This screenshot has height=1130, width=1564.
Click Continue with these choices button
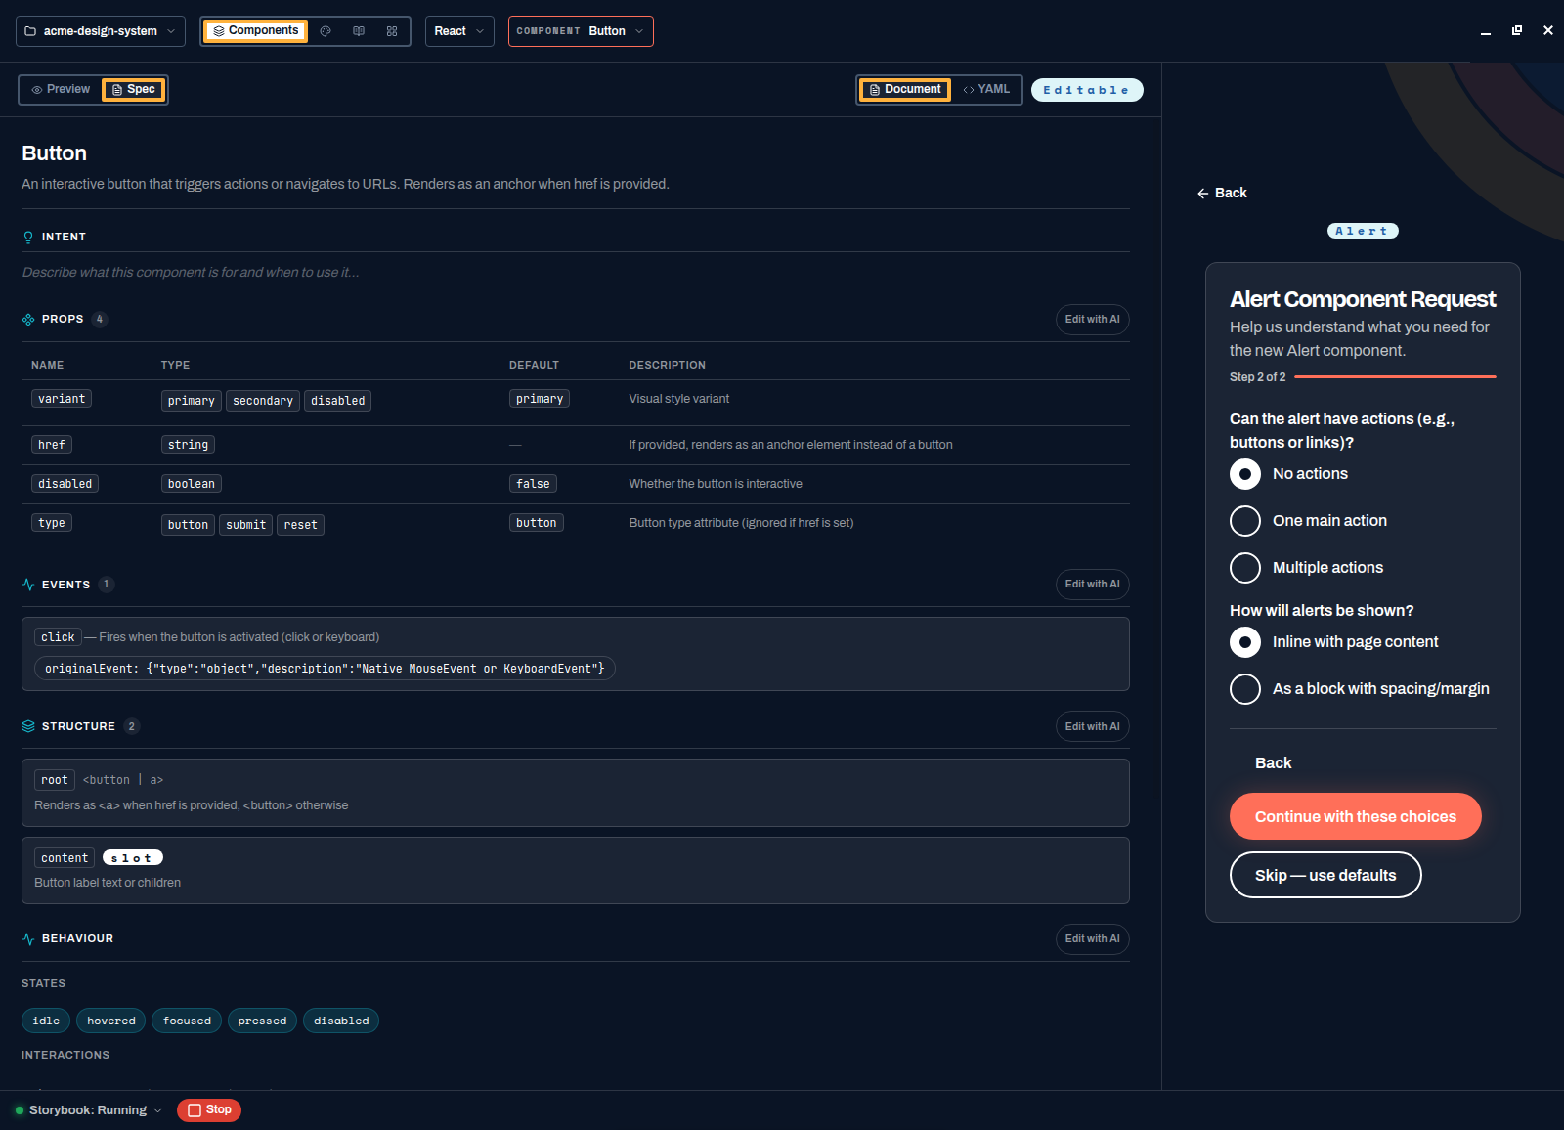click(1356, 816)
